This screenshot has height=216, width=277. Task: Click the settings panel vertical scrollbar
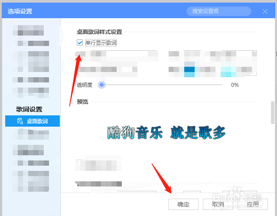[273, 112]
